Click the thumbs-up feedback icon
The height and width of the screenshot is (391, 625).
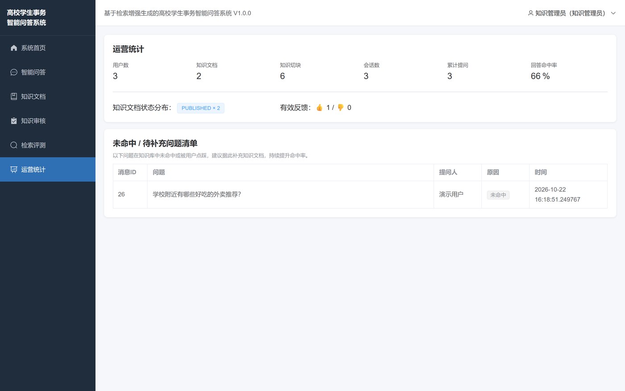pos(320,108)
